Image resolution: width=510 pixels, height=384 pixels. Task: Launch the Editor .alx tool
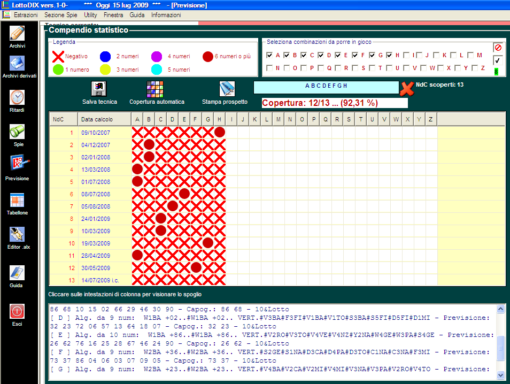point(17,234)
